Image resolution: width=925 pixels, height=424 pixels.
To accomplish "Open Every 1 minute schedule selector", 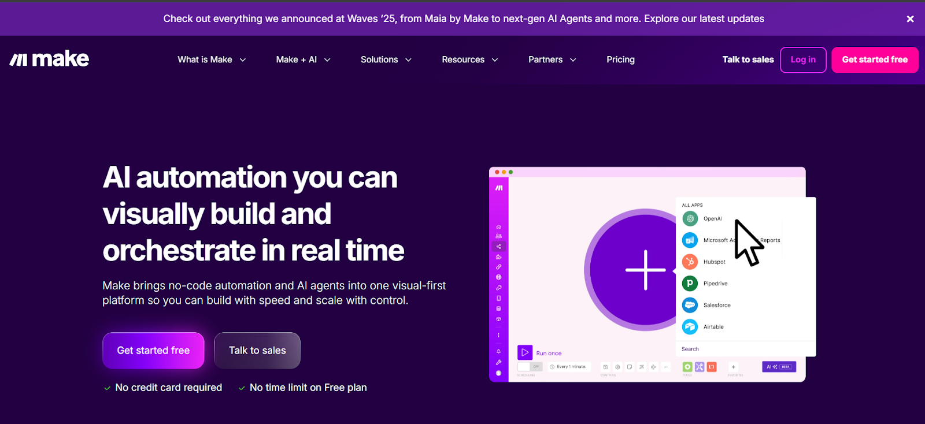I will [x=569, y=367].
